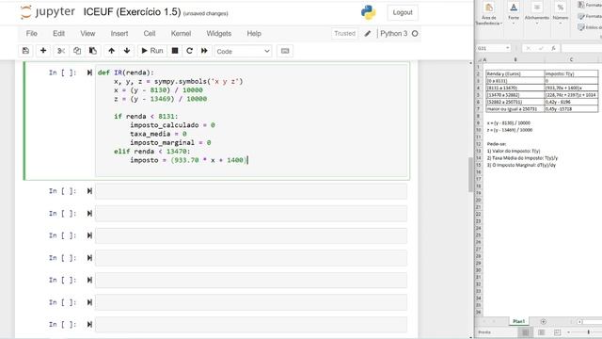
Task: Run the first empty cell via its gutter icon
Action: (89, 191)
